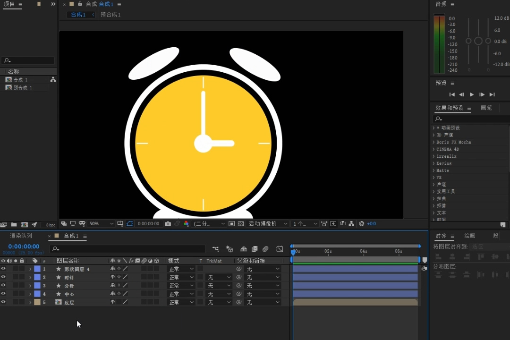Toggle the transparency grid icon
This screenshot has height=340, width=510.
(241, 224)
